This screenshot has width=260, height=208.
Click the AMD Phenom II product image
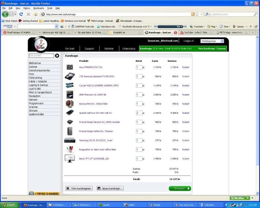[70, 95]
